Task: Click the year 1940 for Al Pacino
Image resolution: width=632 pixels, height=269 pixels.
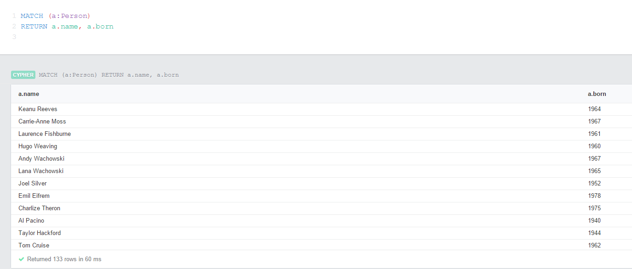Action: click(594, 220)
